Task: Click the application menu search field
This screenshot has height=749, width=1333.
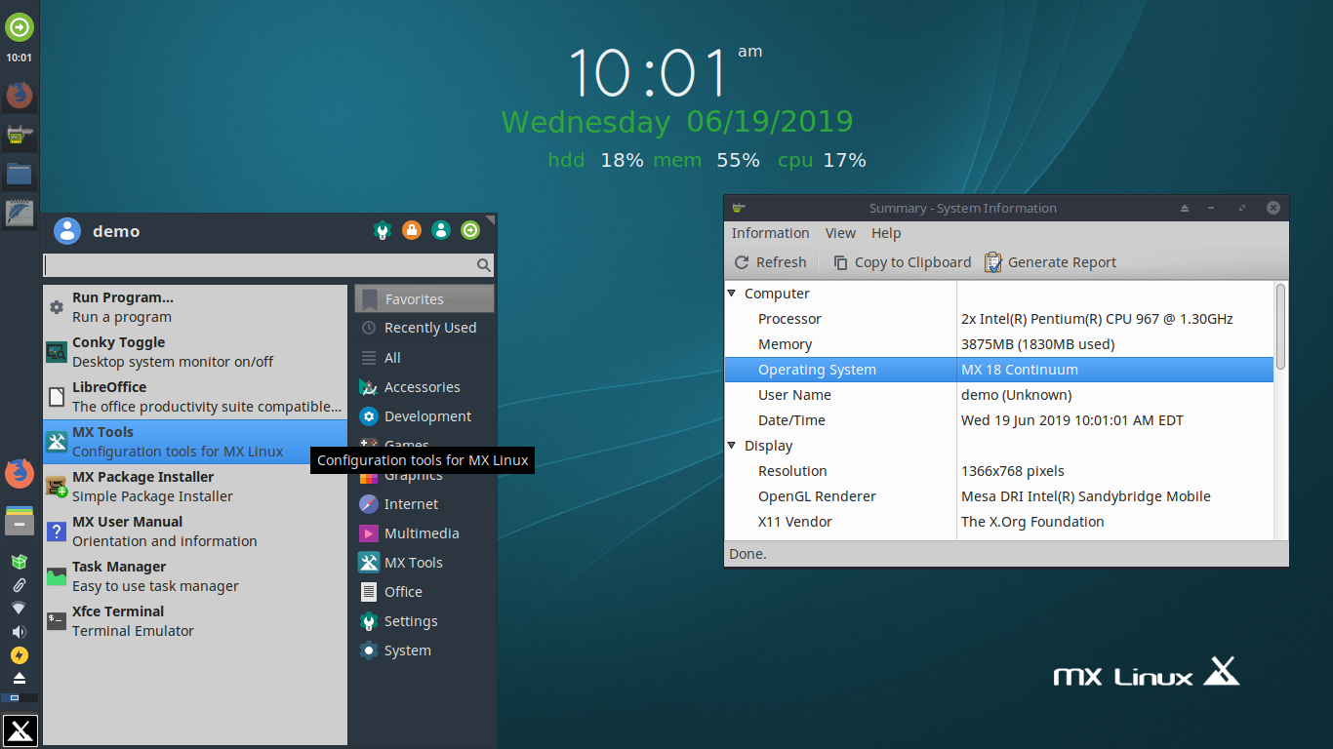Action: [265, 264]
